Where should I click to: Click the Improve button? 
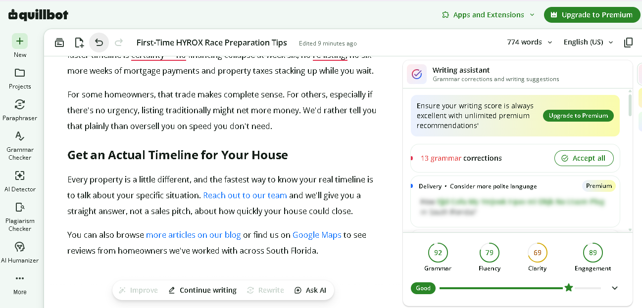pos(139,290)
